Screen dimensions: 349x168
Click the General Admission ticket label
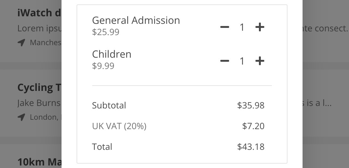pos(136,20)
